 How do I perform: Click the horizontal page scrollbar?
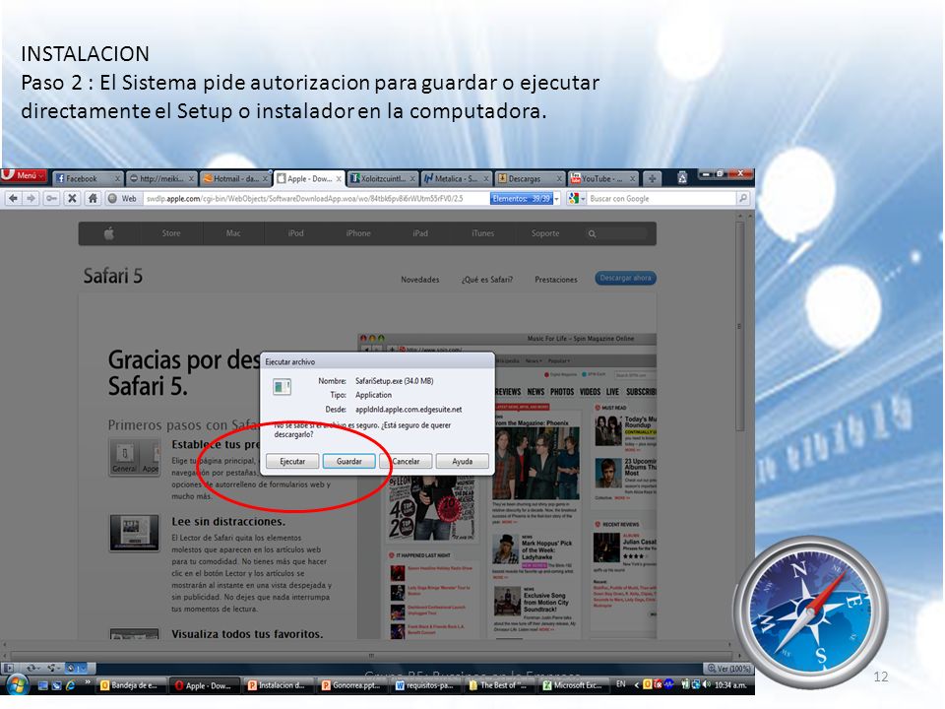click(x=371, y=656)
